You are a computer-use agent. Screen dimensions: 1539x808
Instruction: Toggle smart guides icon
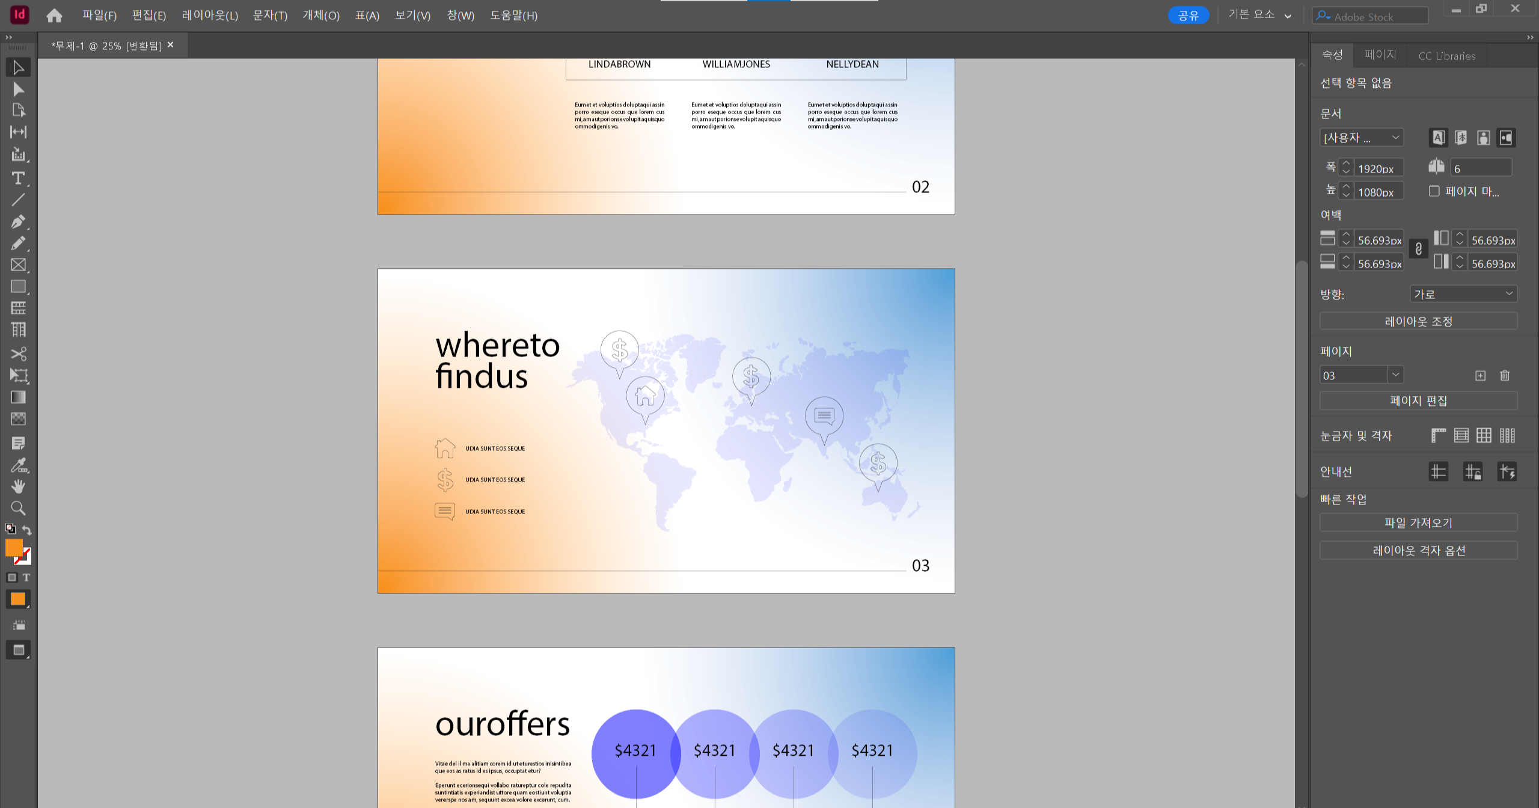[1507, 472]
